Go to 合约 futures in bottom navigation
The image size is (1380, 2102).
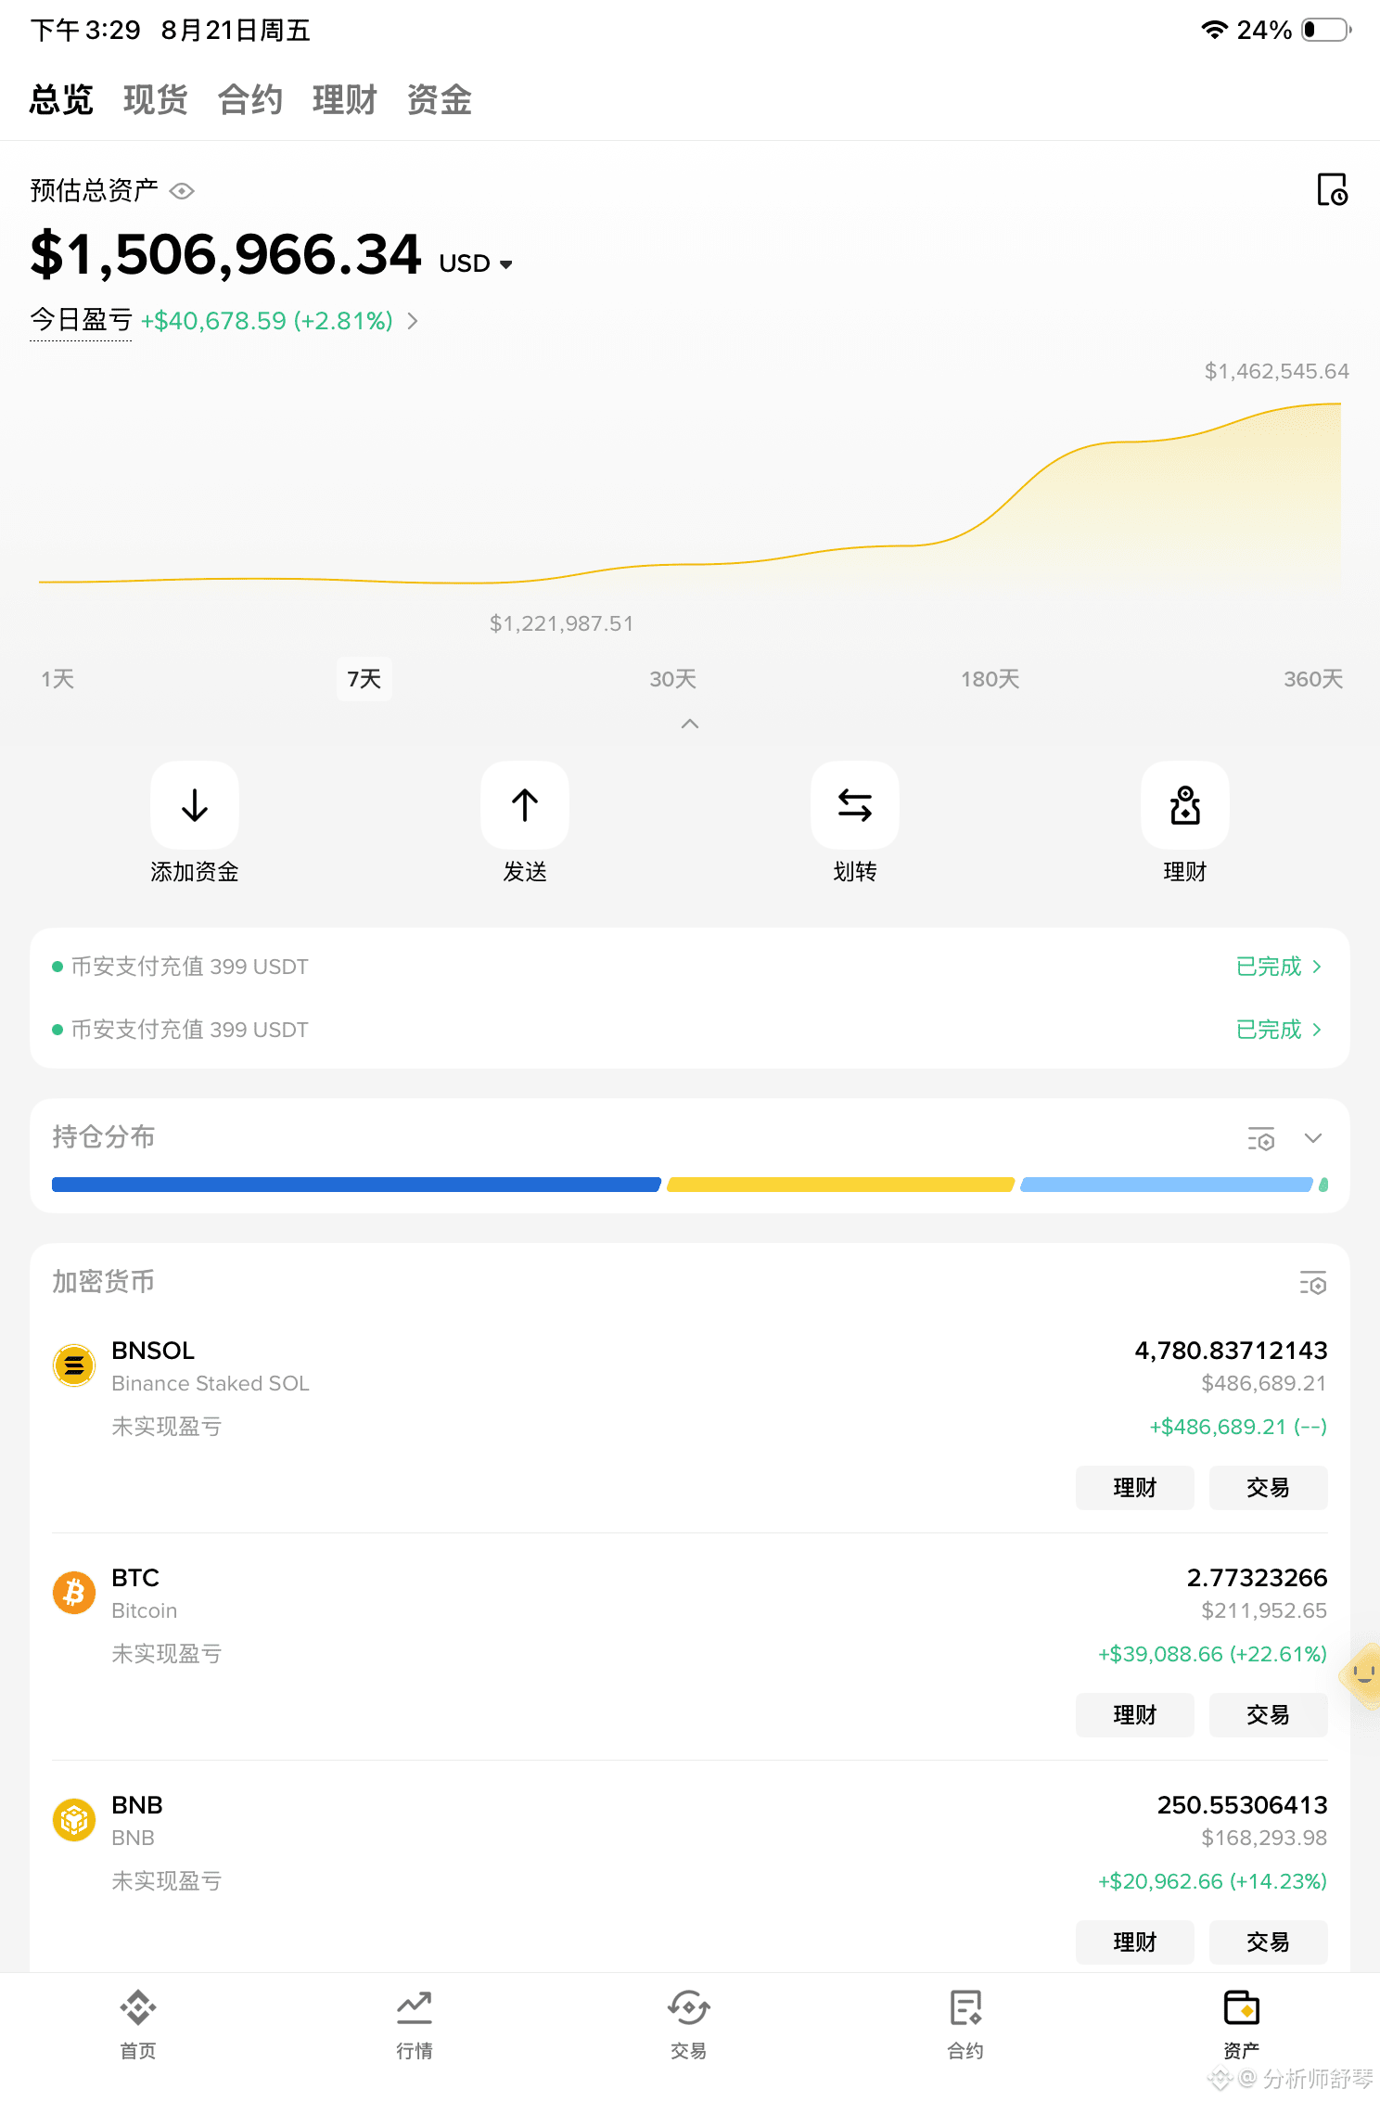click(965, 2024)
